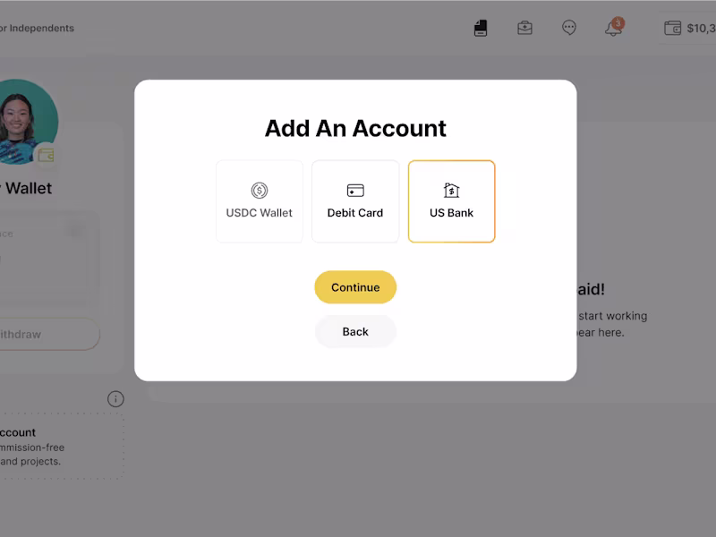Open the For Independents header link

coord(37,29)
